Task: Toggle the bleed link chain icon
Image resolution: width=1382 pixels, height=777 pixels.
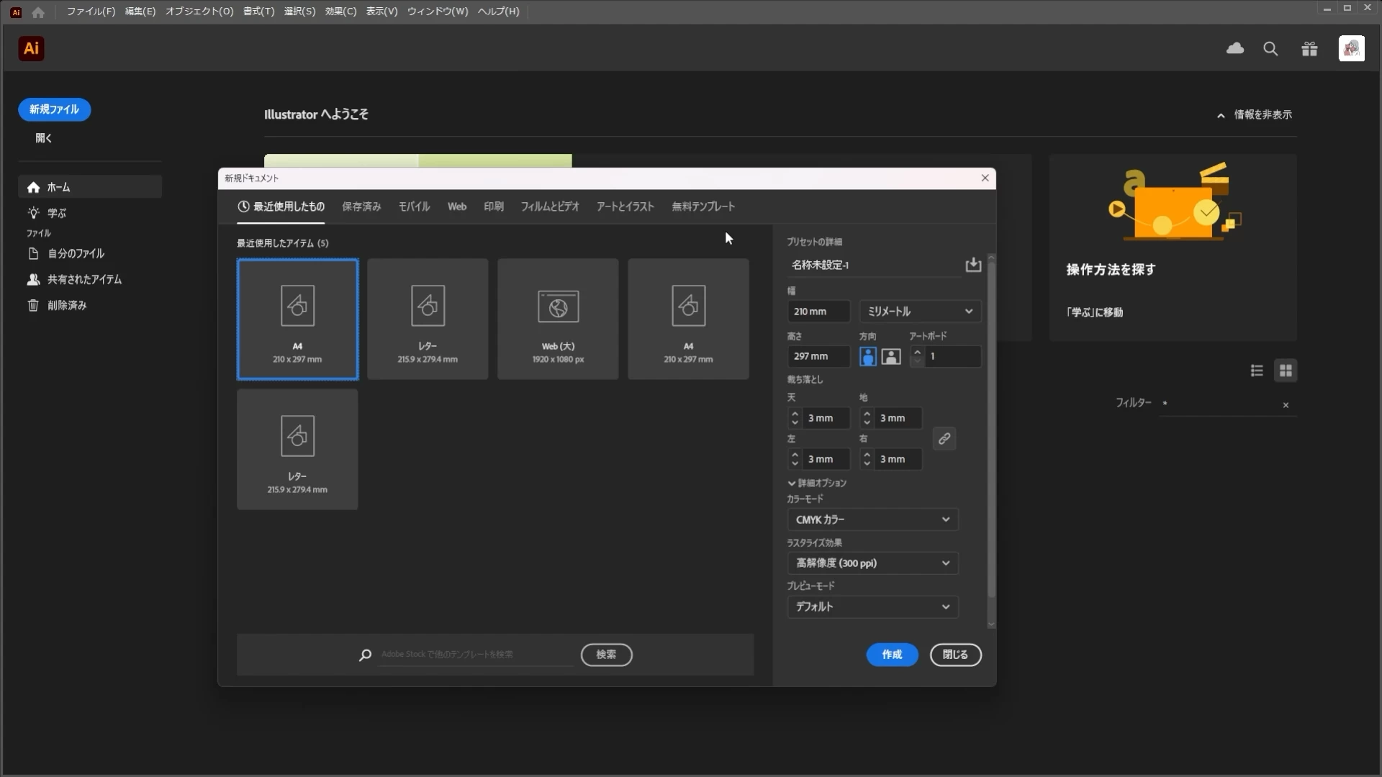Action: [x=944, y=438]
